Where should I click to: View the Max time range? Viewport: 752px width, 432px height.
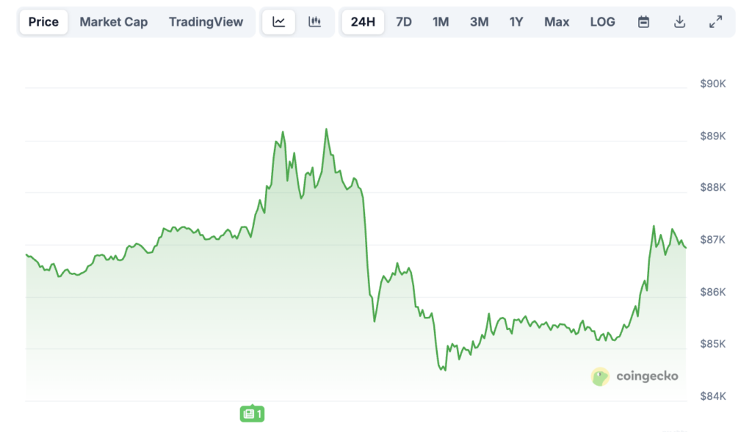[557, 22]
